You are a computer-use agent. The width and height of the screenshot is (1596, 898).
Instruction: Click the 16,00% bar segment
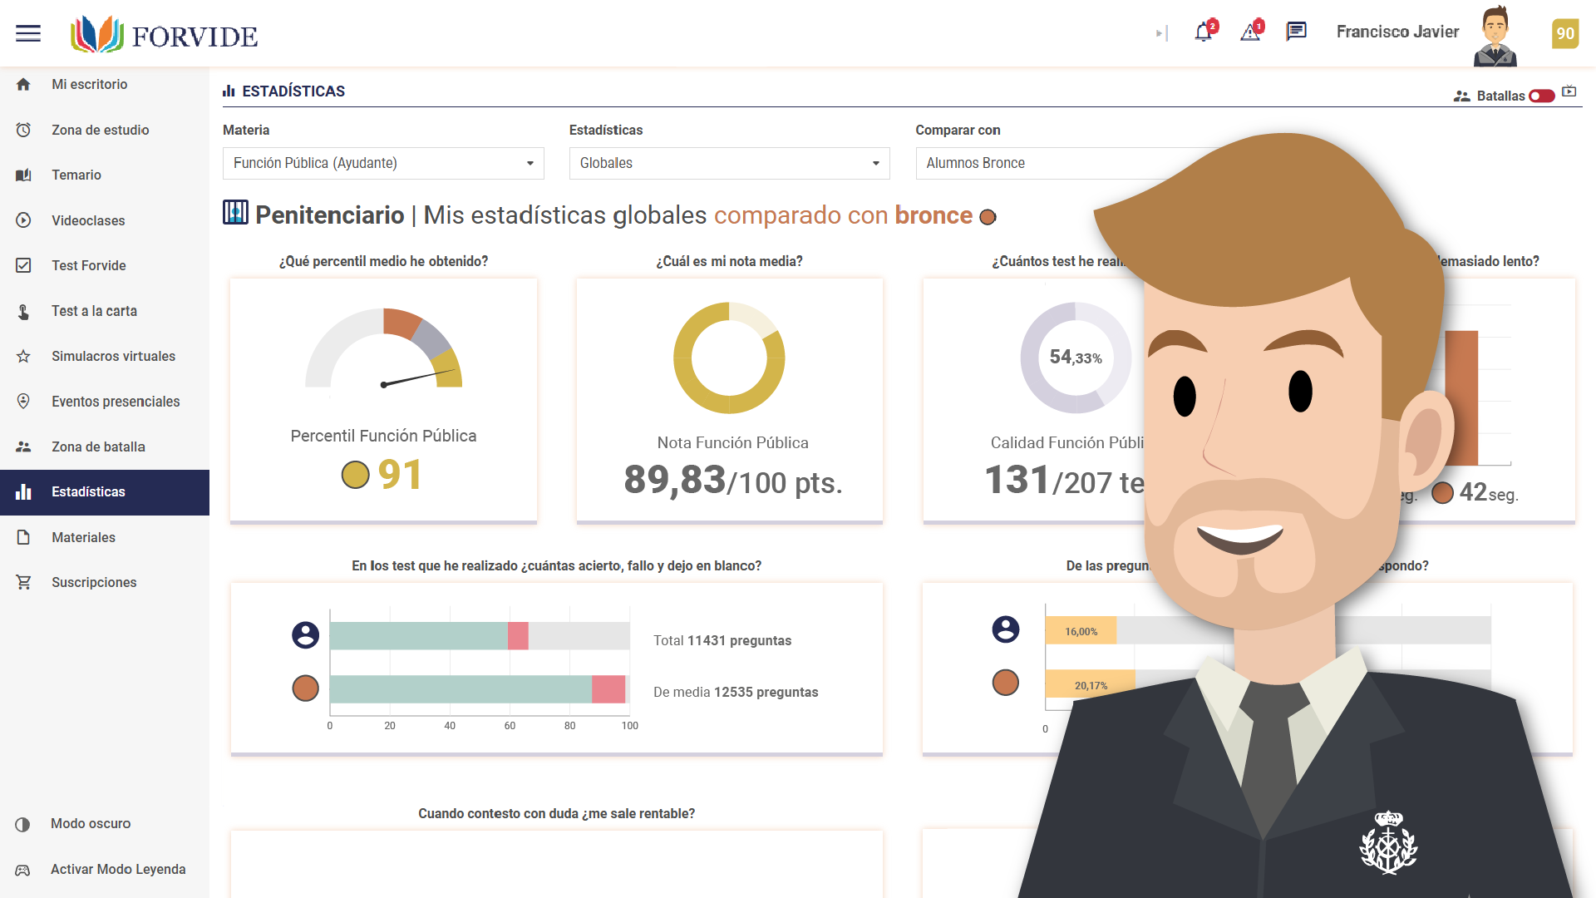[1081, 631]
